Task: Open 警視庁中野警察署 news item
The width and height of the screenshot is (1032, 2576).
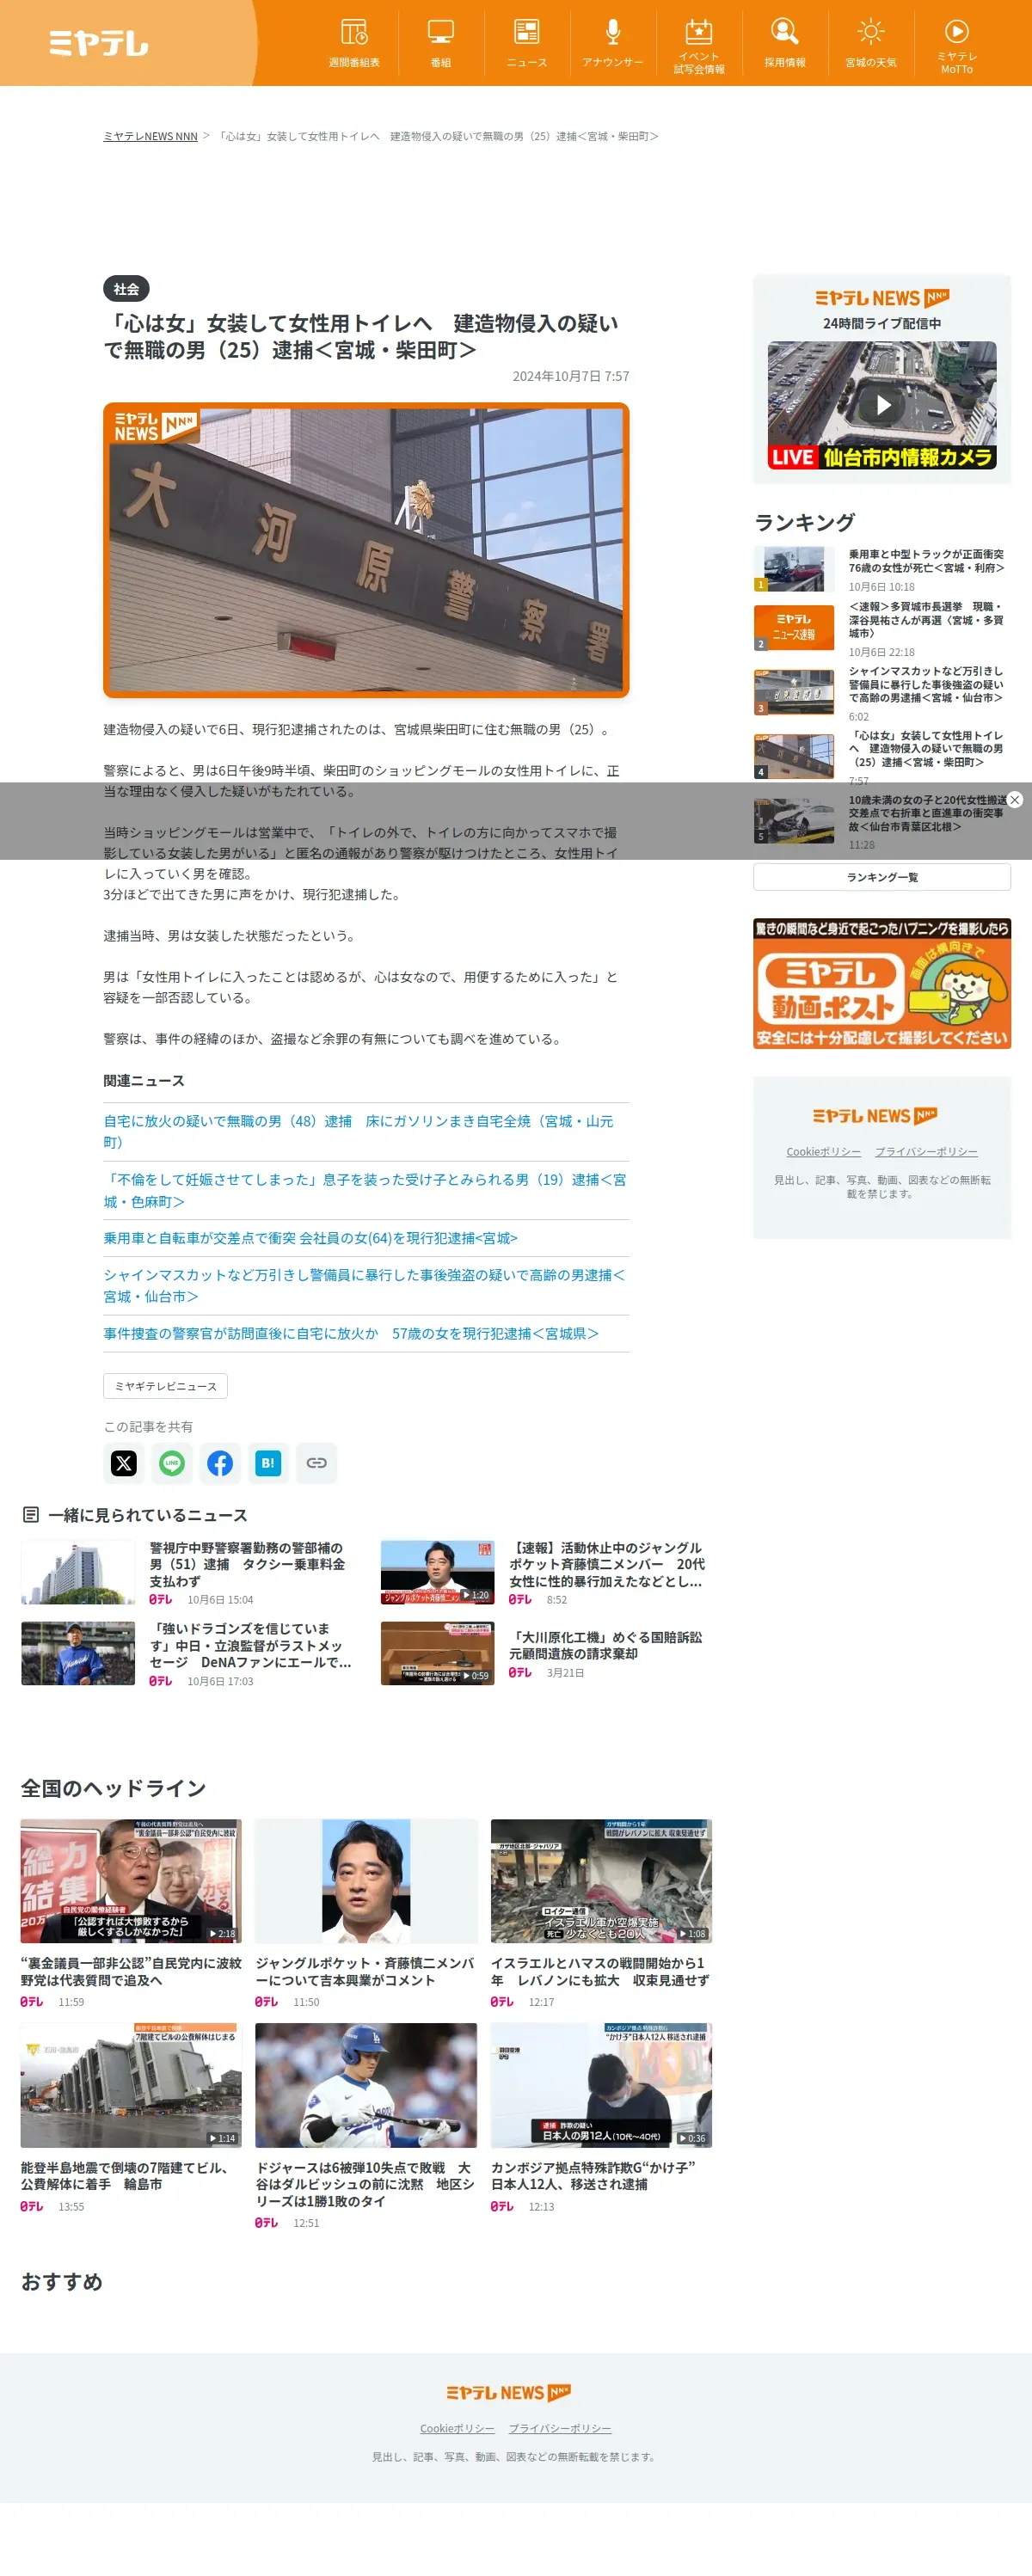Action: (187, 1572)
